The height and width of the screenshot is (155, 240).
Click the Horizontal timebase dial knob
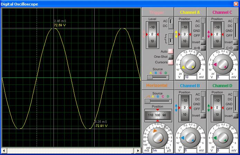(x=158, y=137)
